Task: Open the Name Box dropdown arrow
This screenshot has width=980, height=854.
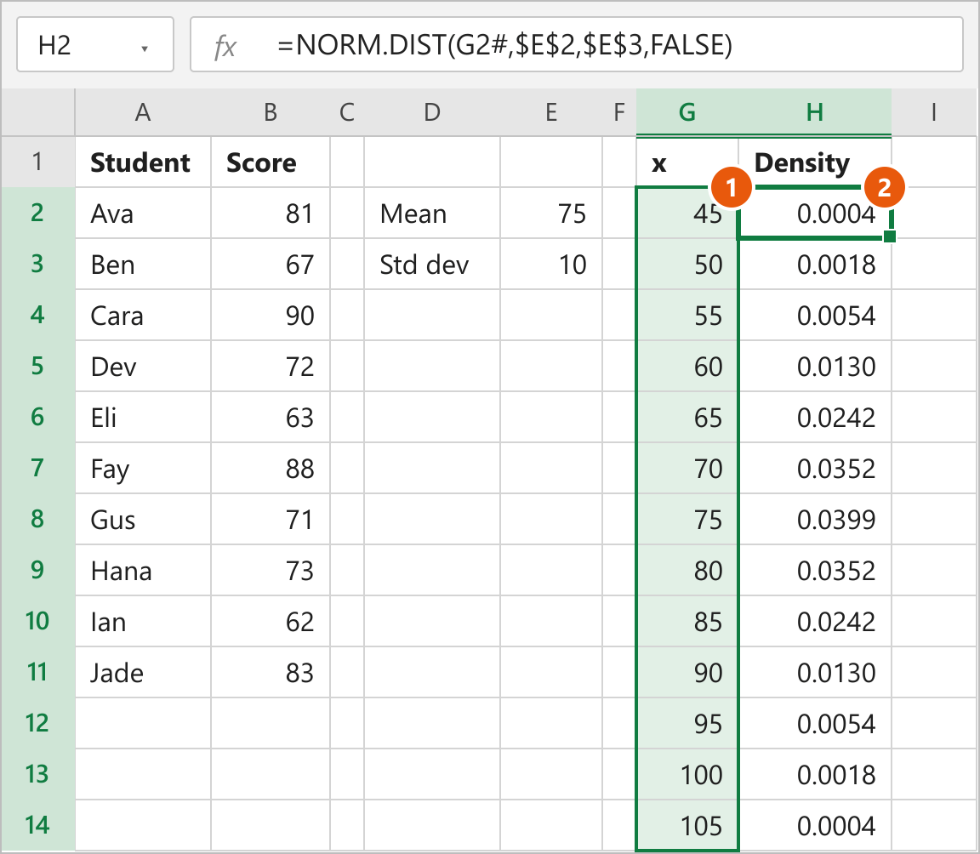Action: [145, 48]
